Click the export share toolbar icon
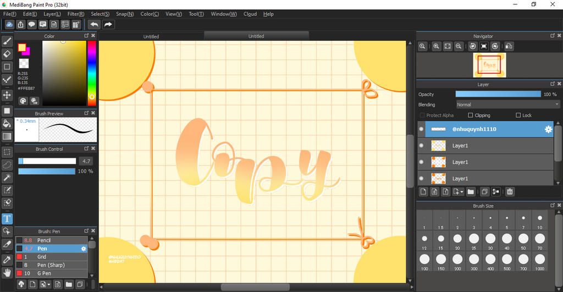Image resolution: width=563 pixels, height=292 pixels. point(20,24)
